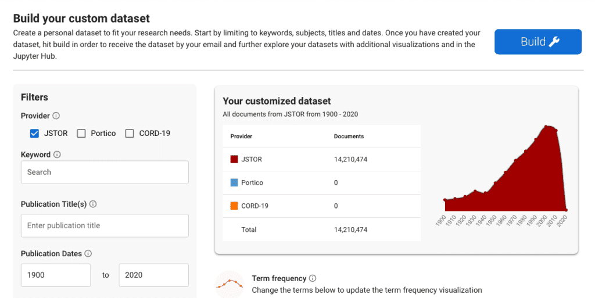Click the Publication Dates info icon
This screenshot has width=595, height=298.
pos(88,253)
